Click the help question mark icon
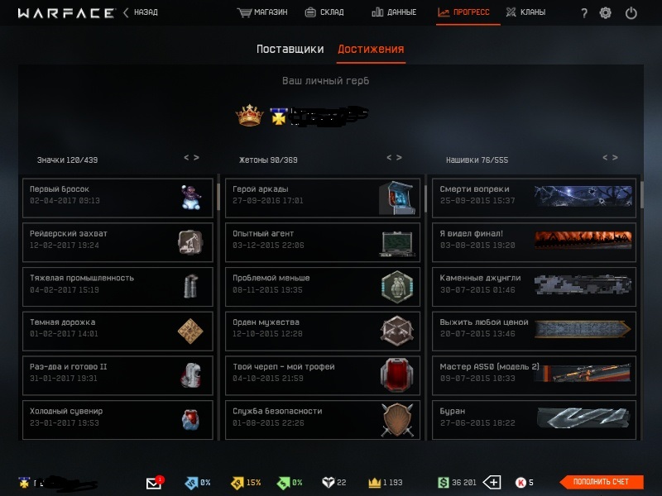 click(x=584, y=13)
